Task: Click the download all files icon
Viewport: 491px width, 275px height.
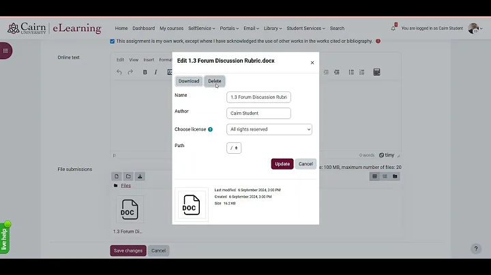Action: click(140, 176)
